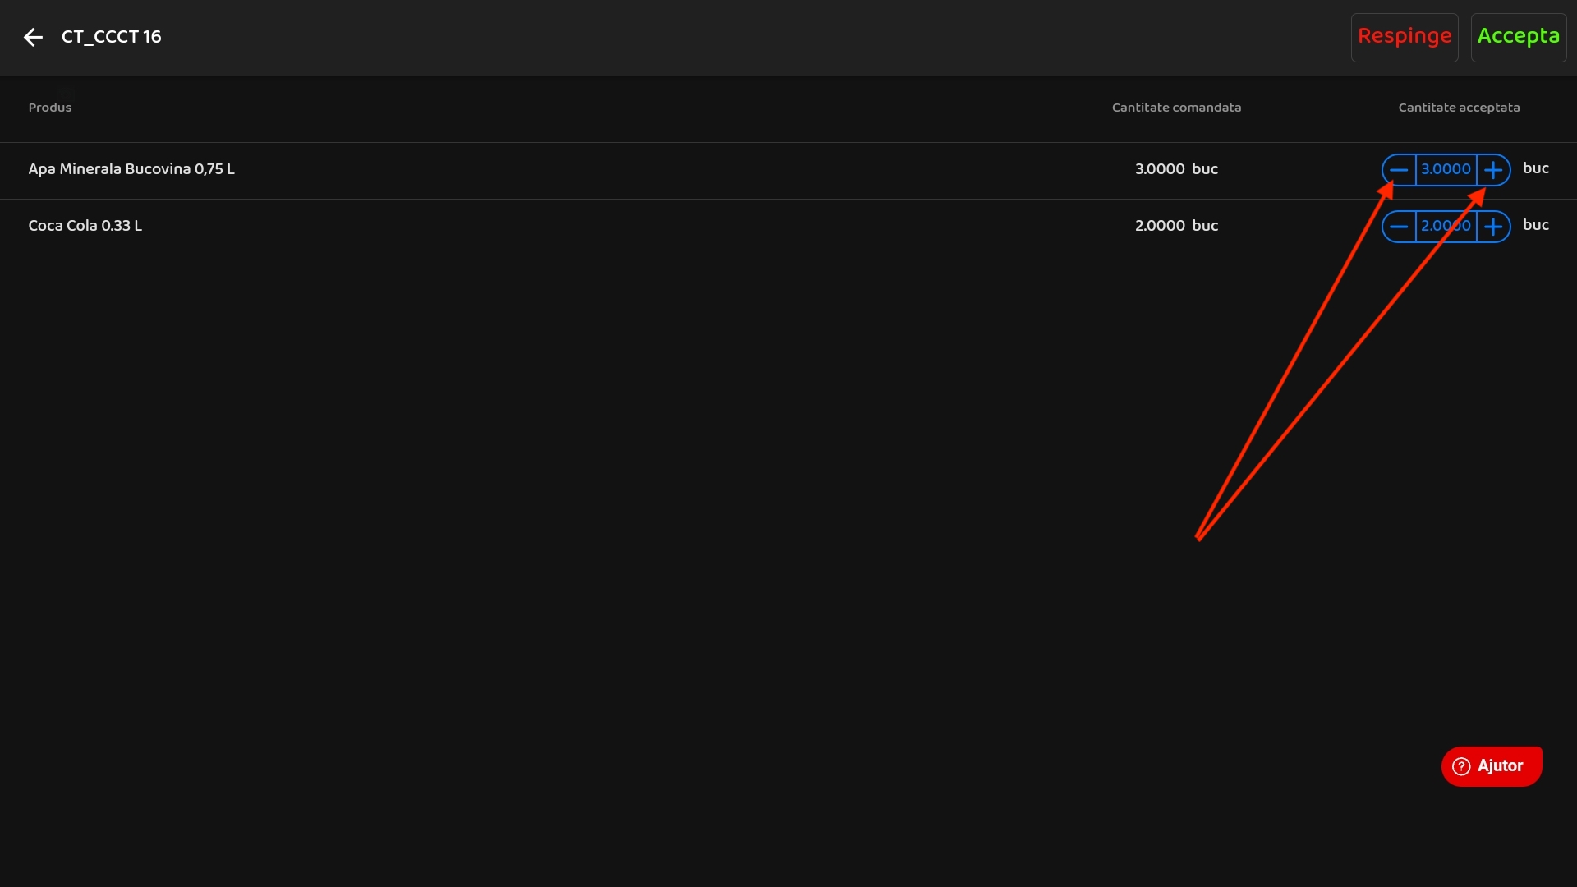Decrease accepted quantity for Coca Cola
1577x887 pixels.
[x=1399, y=227]
